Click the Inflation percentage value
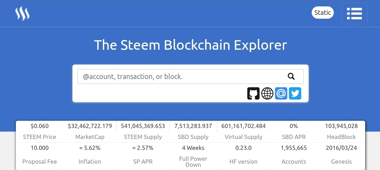This screenshot has width=380, height=170. click(90, 148)
